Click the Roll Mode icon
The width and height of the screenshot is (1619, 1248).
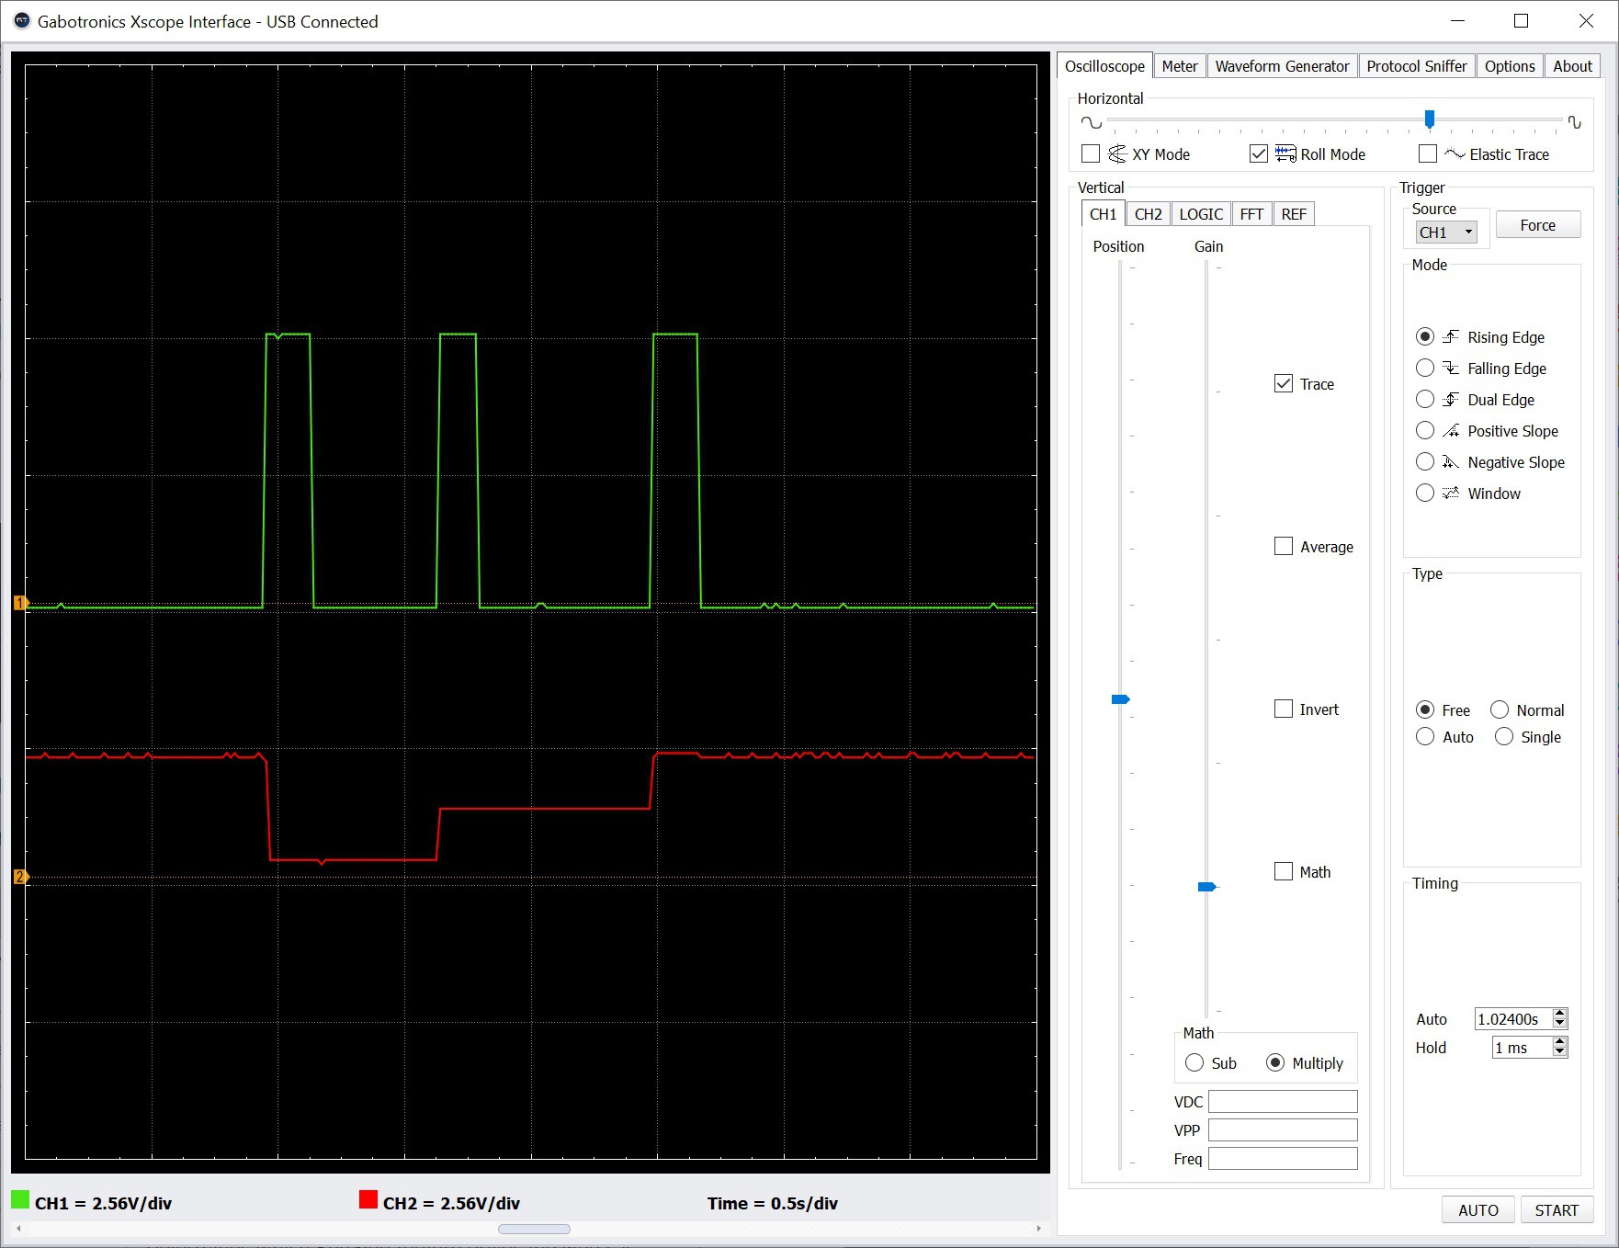(x=1285, y=154)
